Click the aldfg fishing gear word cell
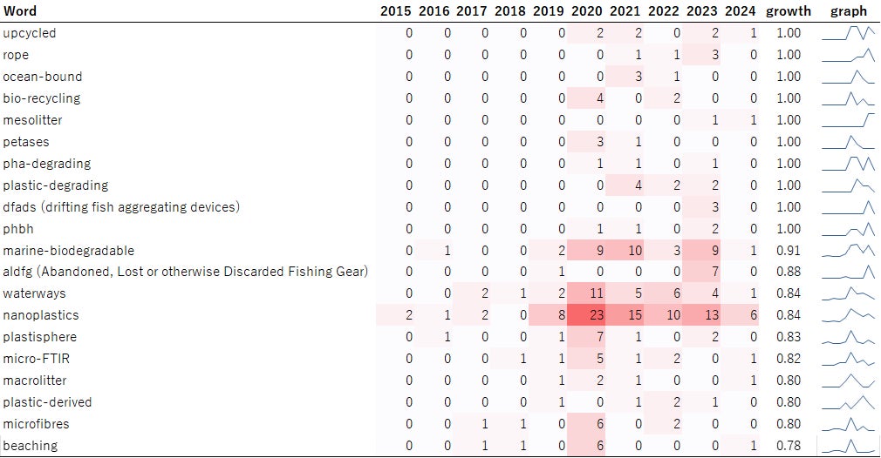 click(186, 272)
